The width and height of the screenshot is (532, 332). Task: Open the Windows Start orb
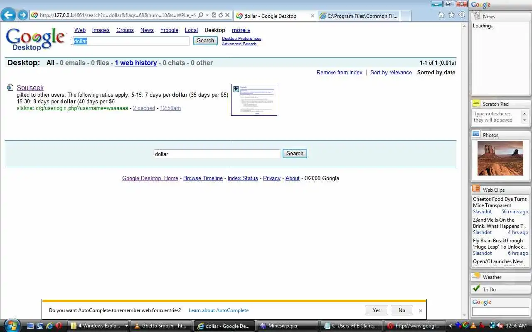[x=11, y=325]
